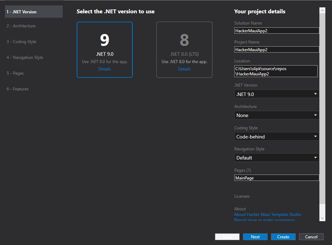Viewport: 332px width, 245px height.
Task: Open Details link under .NET 9.0
Action: (x=104, y=69)
